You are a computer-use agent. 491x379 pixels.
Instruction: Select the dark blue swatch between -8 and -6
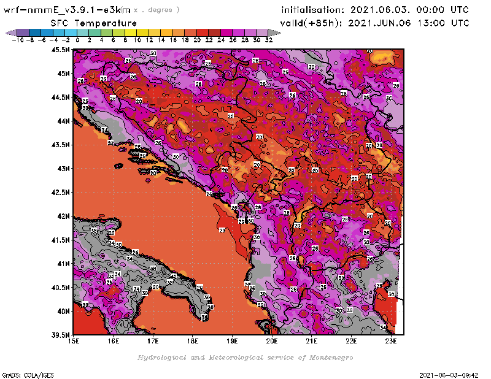[x=35, y=33]
